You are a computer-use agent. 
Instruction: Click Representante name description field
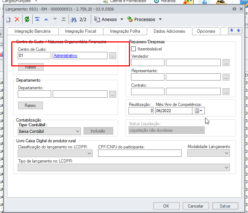tap(193, 77)
